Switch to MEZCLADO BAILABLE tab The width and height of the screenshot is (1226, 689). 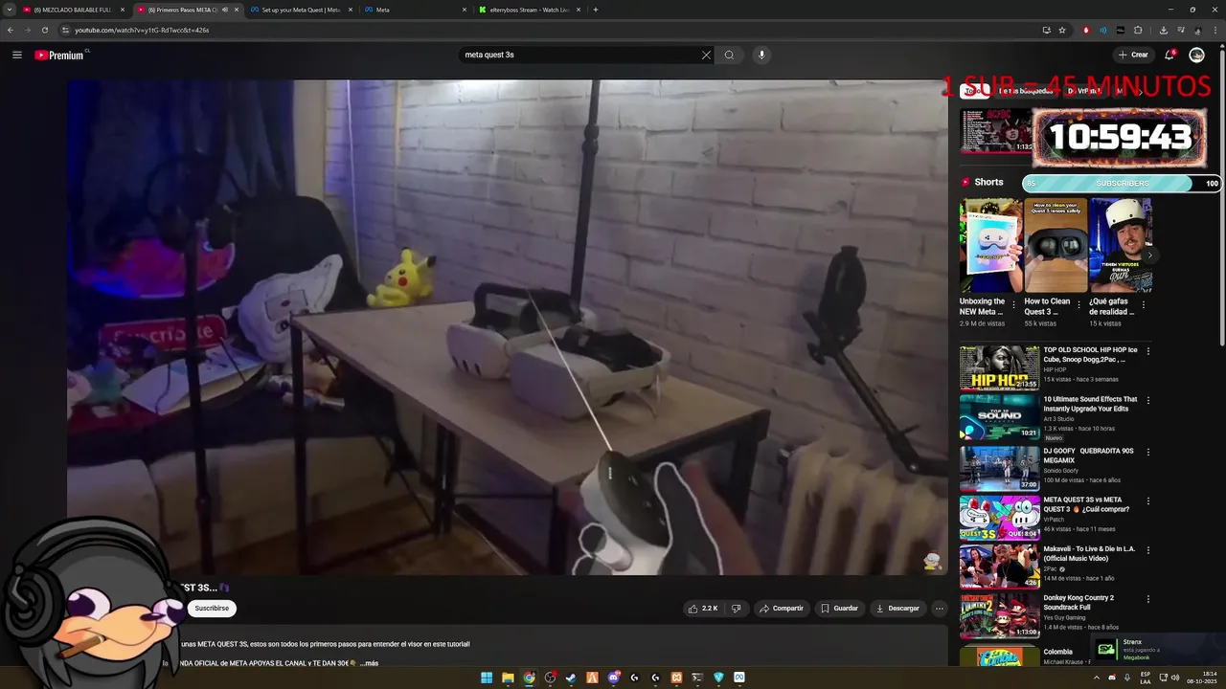click(72, 10)
